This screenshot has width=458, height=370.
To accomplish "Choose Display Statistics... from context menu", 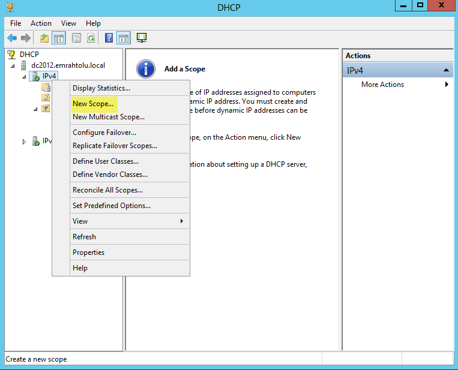I will [129, 88].
